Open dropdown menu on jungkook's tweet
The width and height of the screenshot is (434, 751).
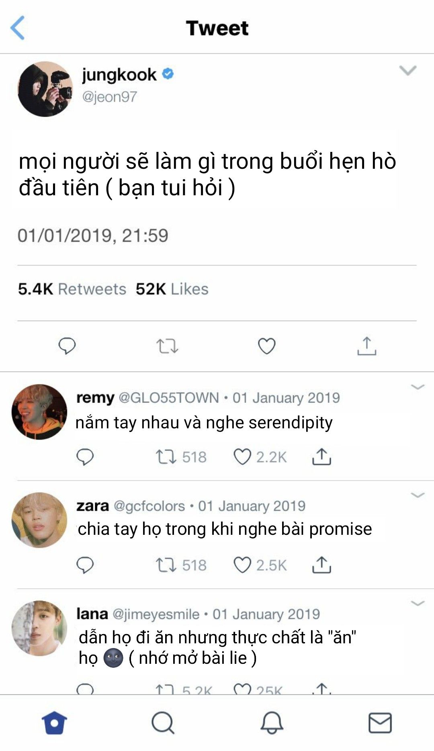pyautogui.click(x=408, y=71)
